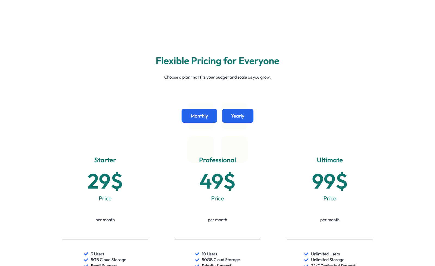Screen dimensions: 435x266
Task: Click the 49$ Professional price
Action: [x=217, y=181]
